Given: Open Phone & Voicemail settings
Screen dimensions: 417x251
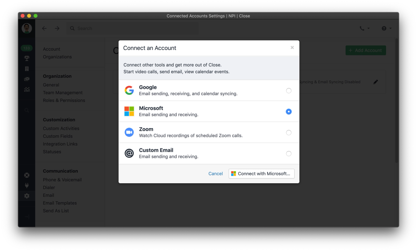Looking at the screenshot, I should tap(62, 180).
